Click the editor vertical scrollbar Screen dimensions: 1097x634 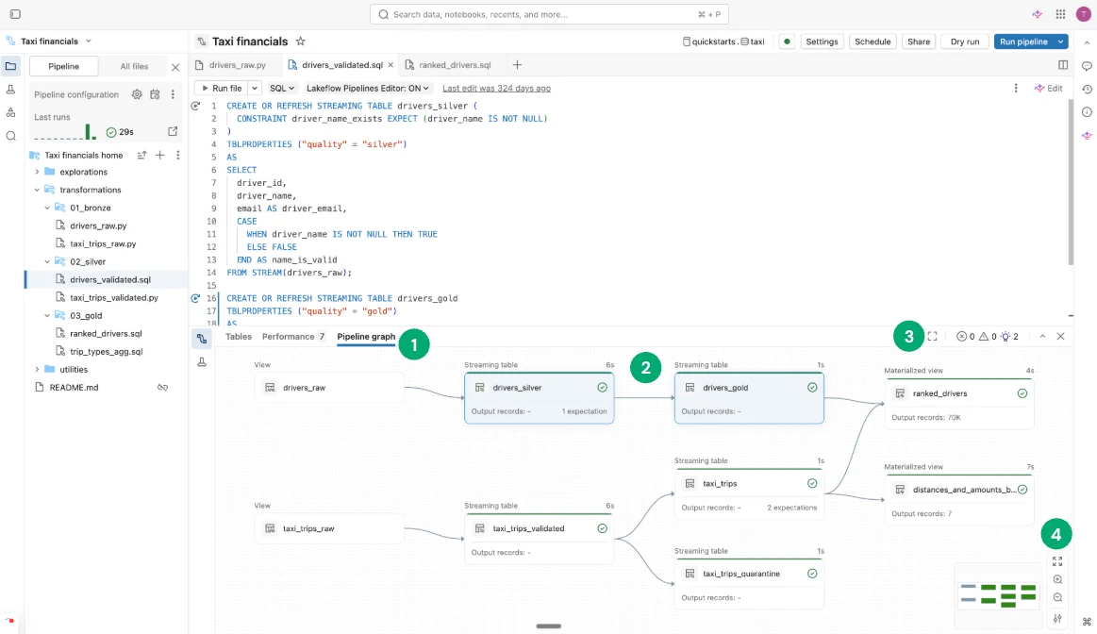pos(1071,182)
